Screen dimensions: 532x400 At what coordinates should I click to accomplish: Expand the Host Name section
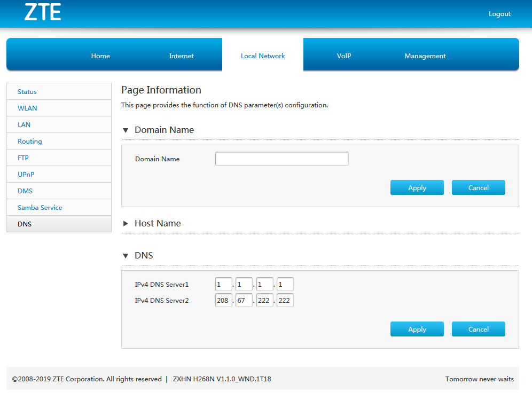[x=126, y=223]
